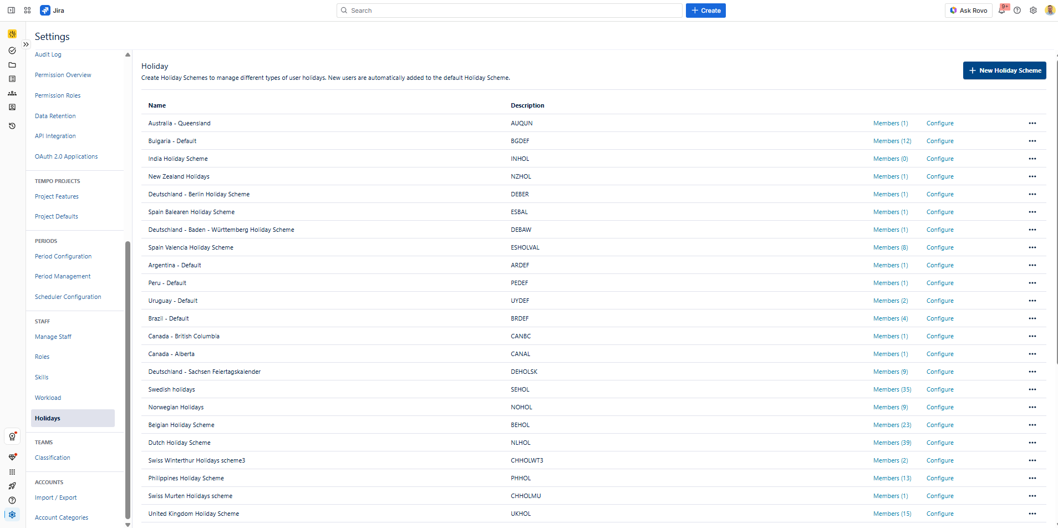1058x528 pixels.
Task: Open the notifications bell with 9+ badge
Action: click(1002, 11)
